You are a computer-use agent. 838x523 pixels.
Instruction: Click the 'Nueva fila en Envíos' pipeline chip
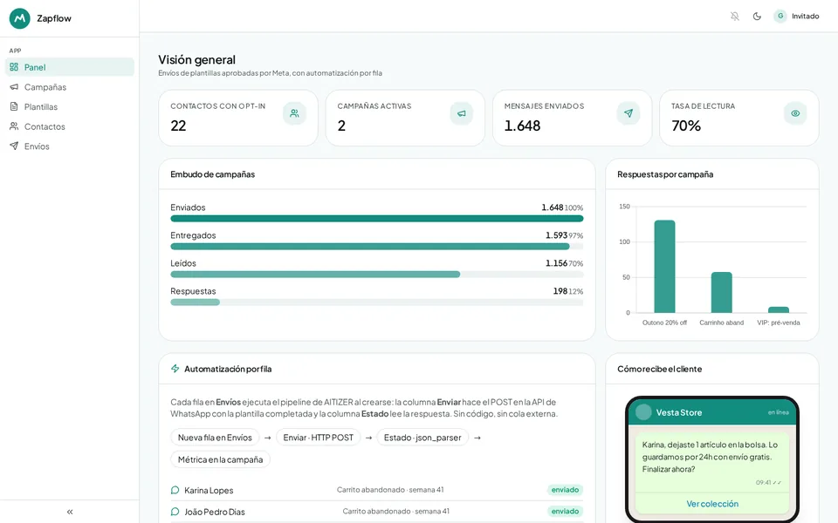point(215,438)
